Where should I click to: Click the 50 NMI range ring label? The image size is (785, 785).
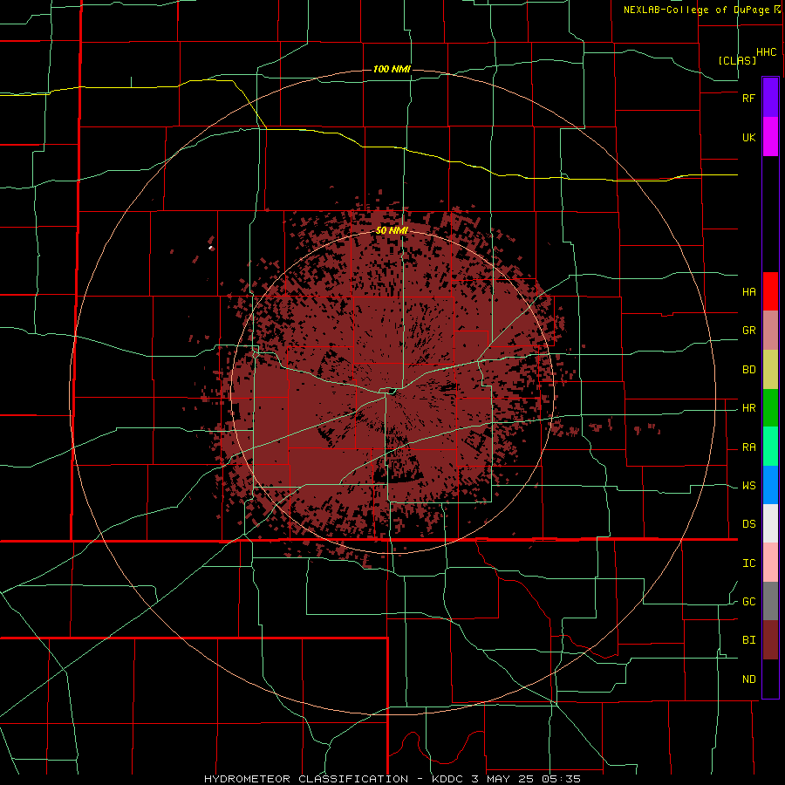pos(392,230)
